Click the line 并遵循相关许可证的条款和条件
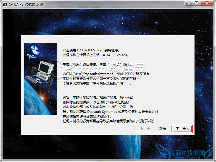This screenshot has width=216, height=162. [x=87, y=116]
